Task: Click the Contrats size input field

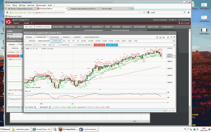Action: (x=36, y=45)
